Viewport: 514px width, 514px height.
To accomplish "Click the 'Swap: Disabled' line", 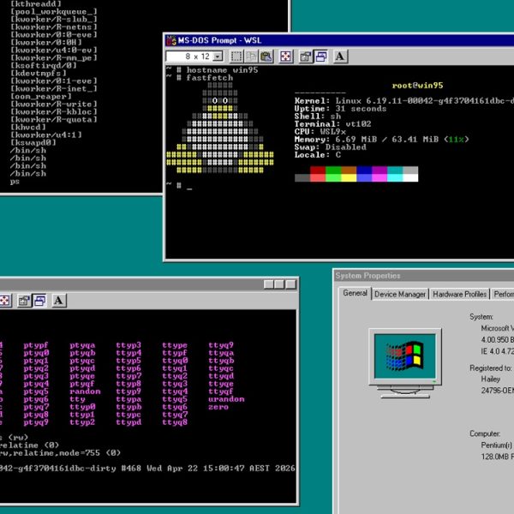I will coord(330,147).
